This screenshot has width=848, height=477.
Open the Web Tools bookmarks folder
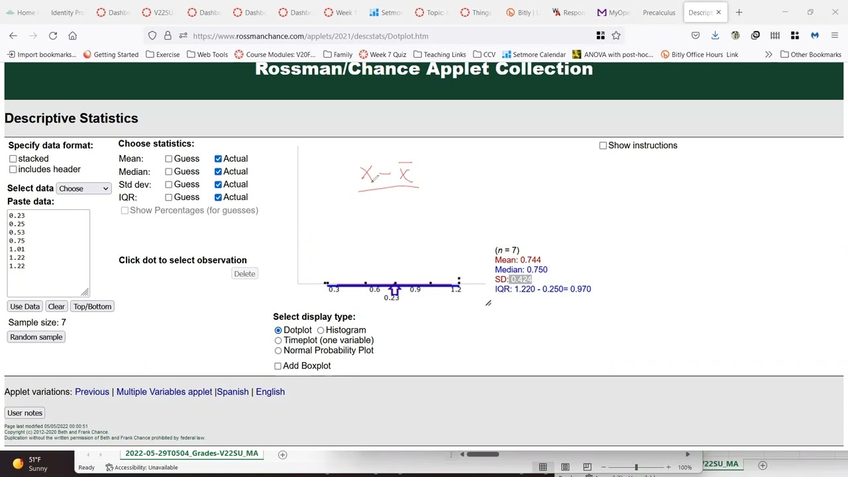(x=207, y=54)
